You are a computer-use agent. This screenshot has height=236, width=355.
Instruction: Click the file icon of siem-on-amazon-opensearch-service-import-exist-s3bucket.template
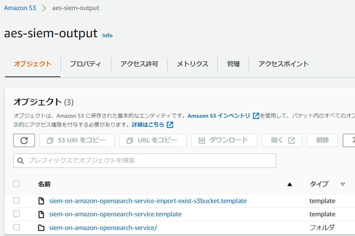pyautogui.click(x=41, y=201)
